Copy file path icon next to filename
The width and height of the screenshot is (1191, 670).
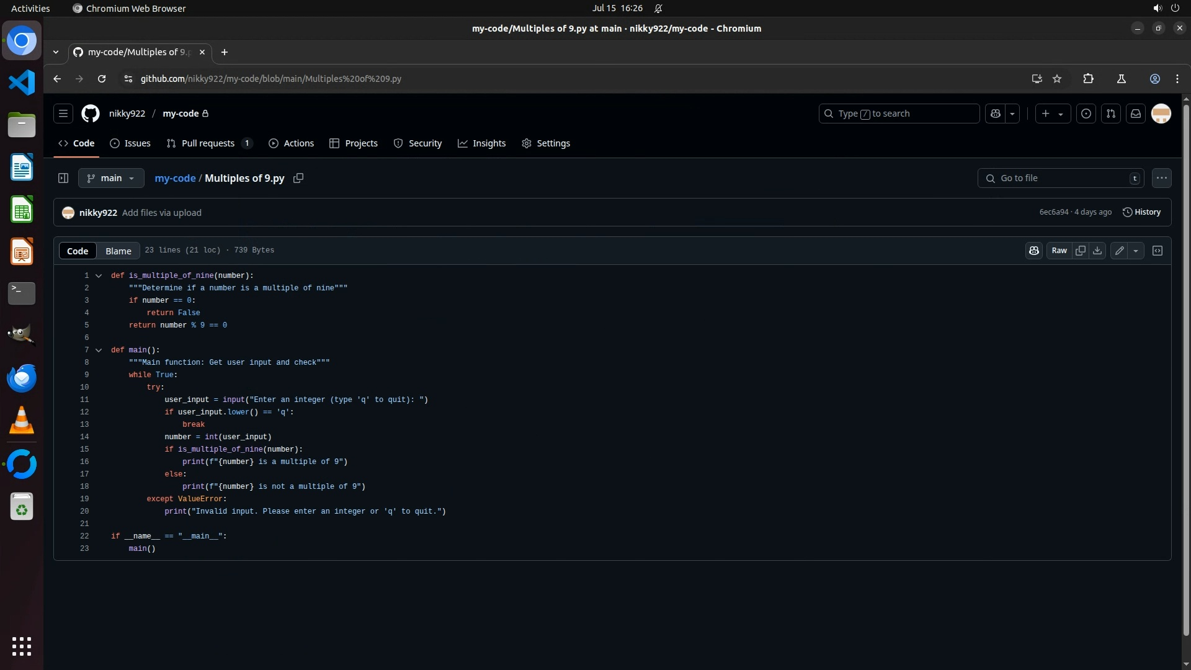coord(298,178)
